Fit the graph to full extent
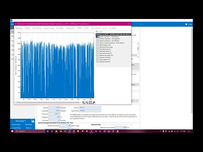 tap(90, 103)
